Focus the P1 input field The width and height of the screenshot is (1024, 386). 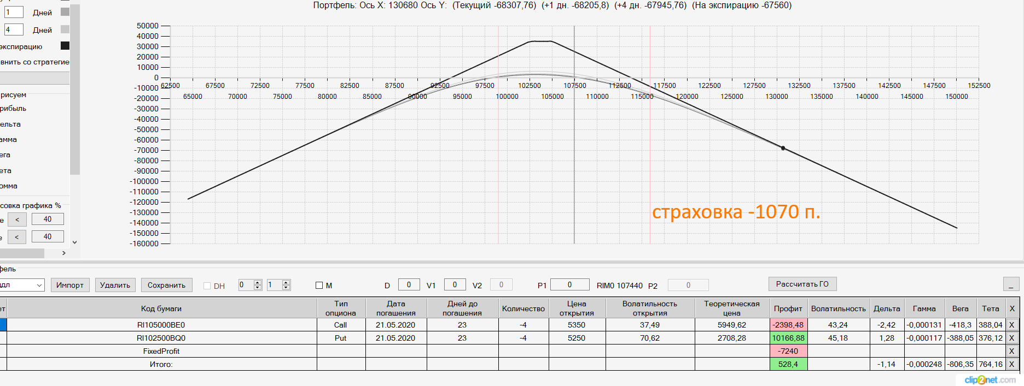coord(569,284)
